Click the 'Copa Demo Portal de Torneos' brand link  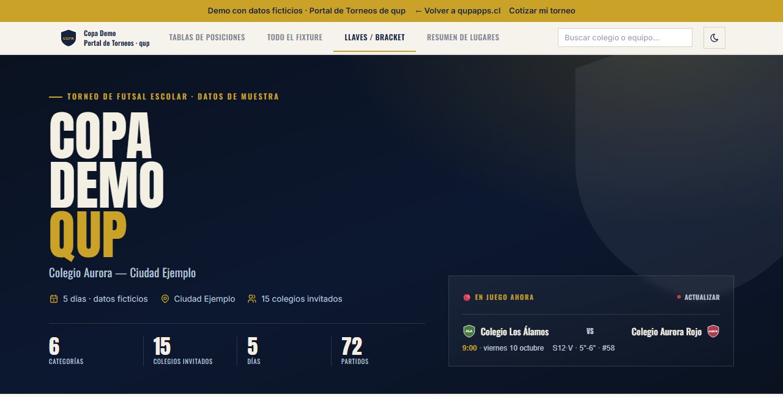point(106,38)
